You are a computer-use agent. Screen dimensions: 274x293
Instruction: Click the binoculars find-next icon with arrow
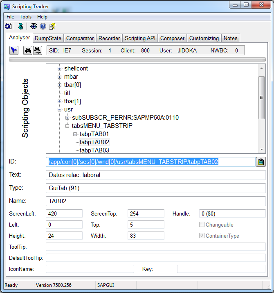pos(38,50)
